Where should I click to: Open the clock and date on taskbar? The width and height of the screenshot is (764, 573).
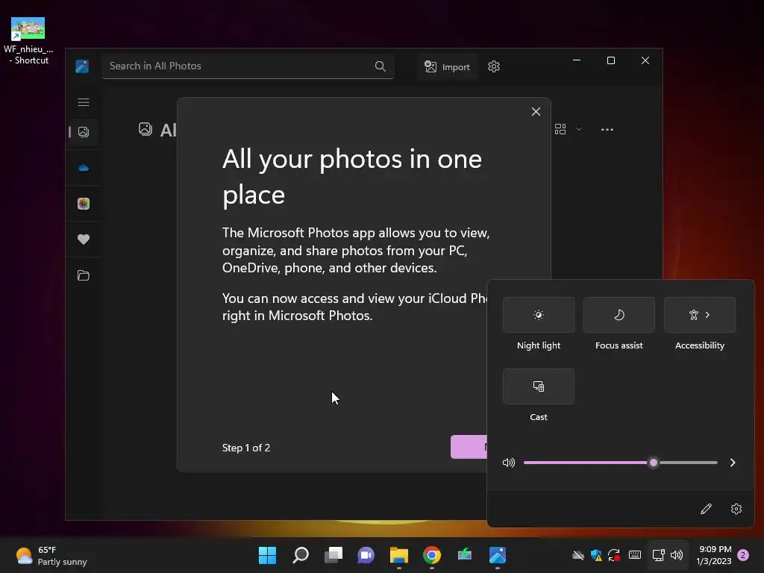714,555
